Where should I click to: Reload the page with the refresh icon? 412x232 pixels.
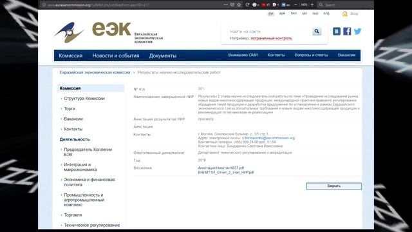(247, 5)
